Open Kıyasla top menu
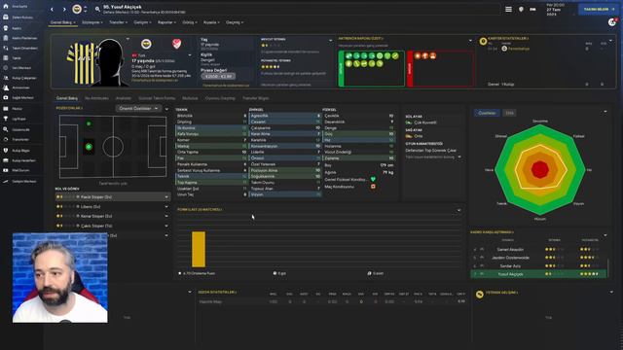 coord(211,22)
